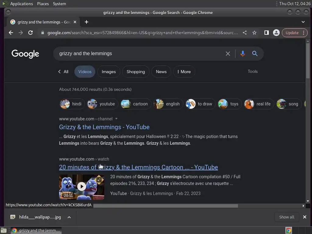Expand the youtube.com channel result options arrow
Screen dimensions: 312x234
click(x=116, y=119)
